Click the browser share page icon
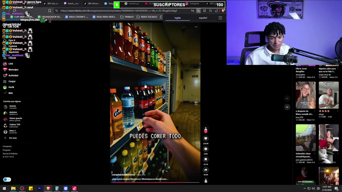Image resolution: width=342 pixels, height=192 pixels. (x=216, y=11)
